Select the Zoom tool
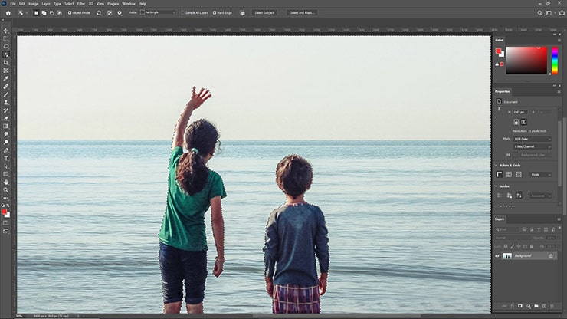The height and width of the screenshot is (319, 567). click(x=6, y=189)
